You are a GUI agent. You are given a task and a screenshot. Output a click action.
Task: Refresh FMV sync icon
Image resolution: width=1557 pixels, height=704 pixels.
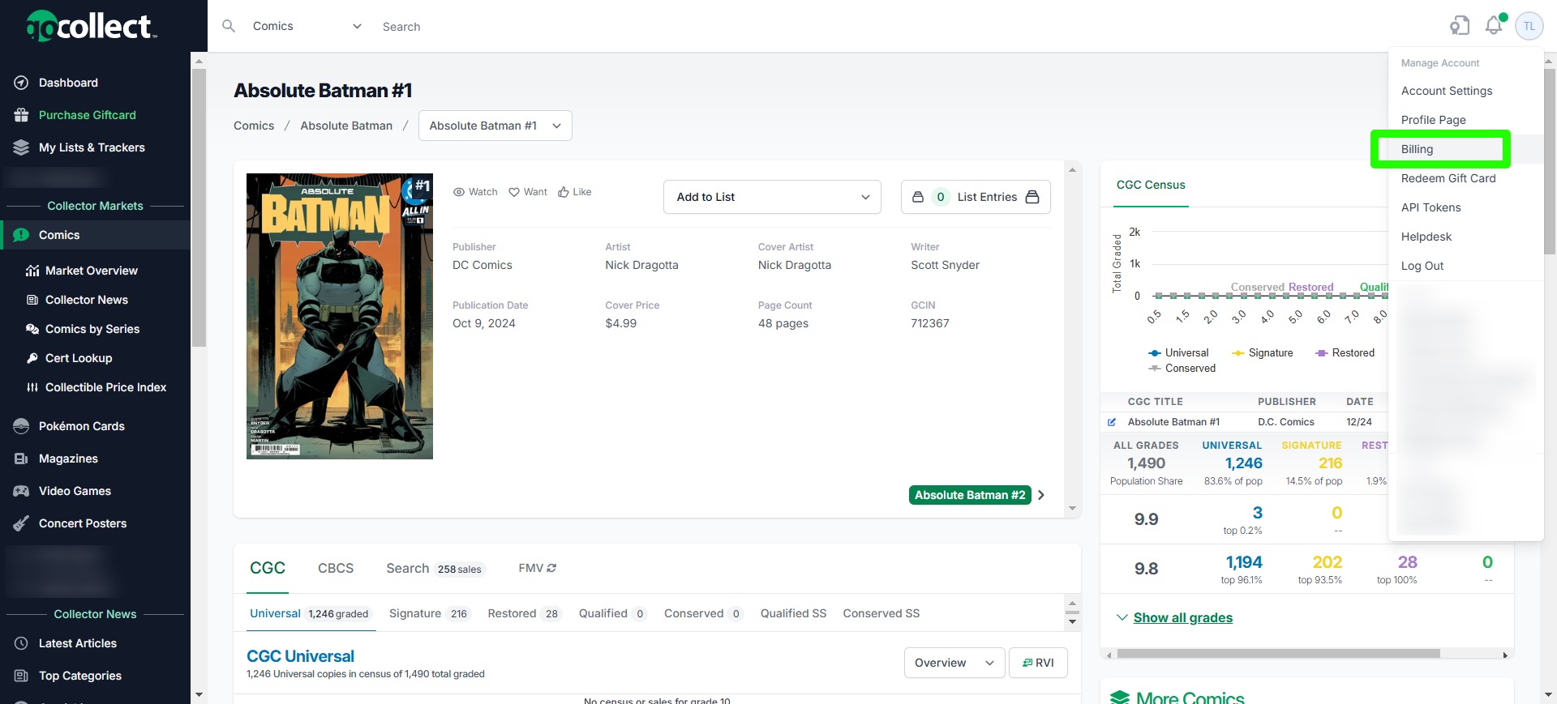[551, 568]
